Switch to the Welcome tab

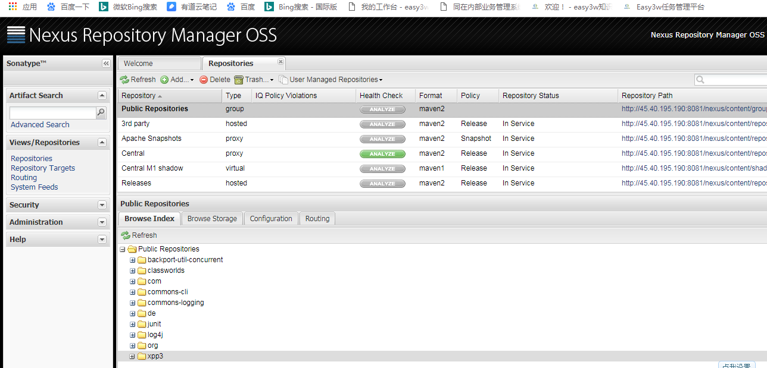pyautogui.click(x=160, y=64)
